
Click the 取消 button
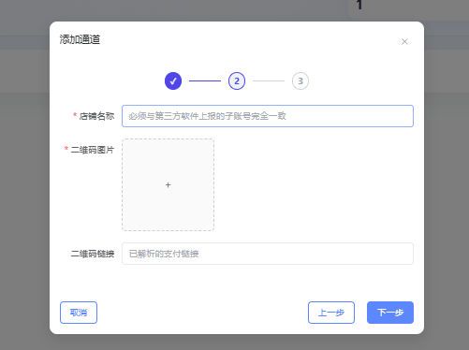tap(79, 313)
